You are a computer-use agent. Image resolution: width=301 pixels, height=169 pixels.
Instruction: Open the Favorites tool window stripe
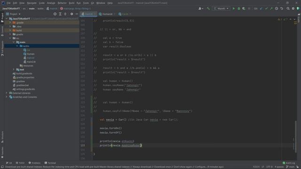click(2, 152)
